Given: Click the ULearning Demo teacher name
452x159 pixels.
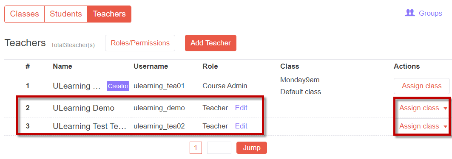Looking at the screenshot, I should point(84,108).
